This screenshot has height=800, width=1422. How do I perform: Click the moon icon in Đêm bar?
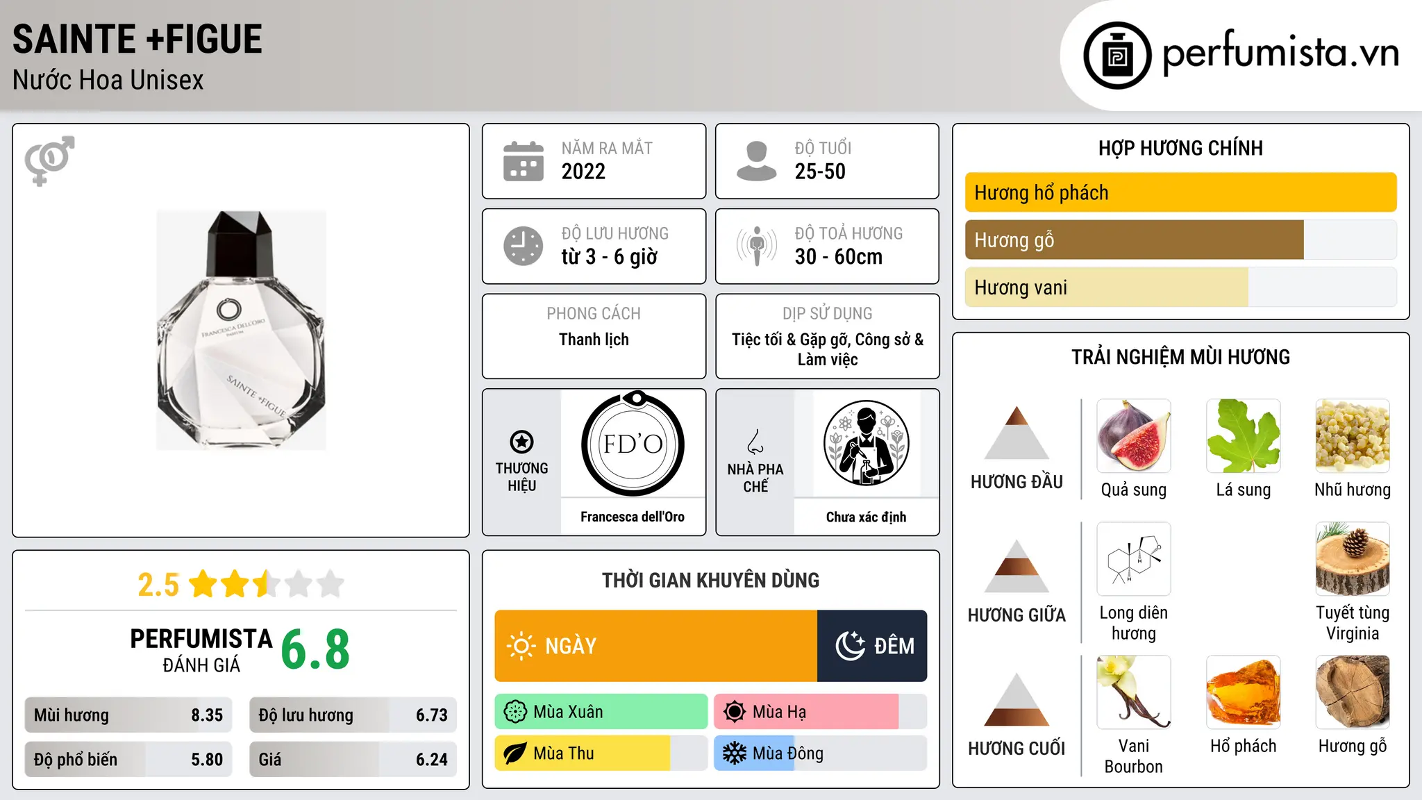(x=850, y=646)
